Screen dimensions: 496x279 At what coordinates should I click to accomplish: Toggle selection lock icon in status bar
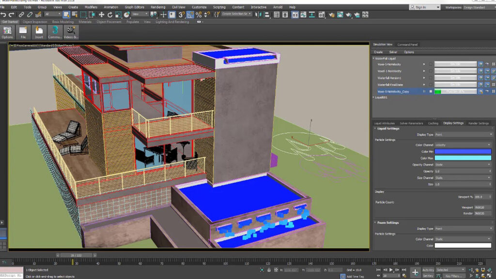pos(269,270)
